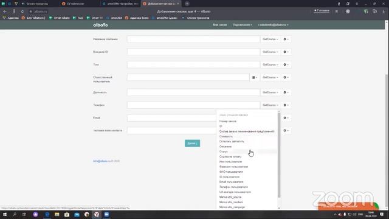The image size is (389, 219).
Task: Open gear settings for Телефон row
Action: coord(286,105)
